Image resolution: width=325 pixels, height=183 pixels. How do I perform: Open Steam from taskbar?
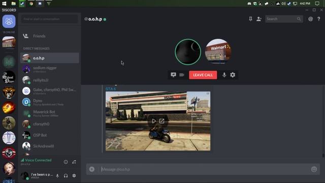tap(22, 4)
